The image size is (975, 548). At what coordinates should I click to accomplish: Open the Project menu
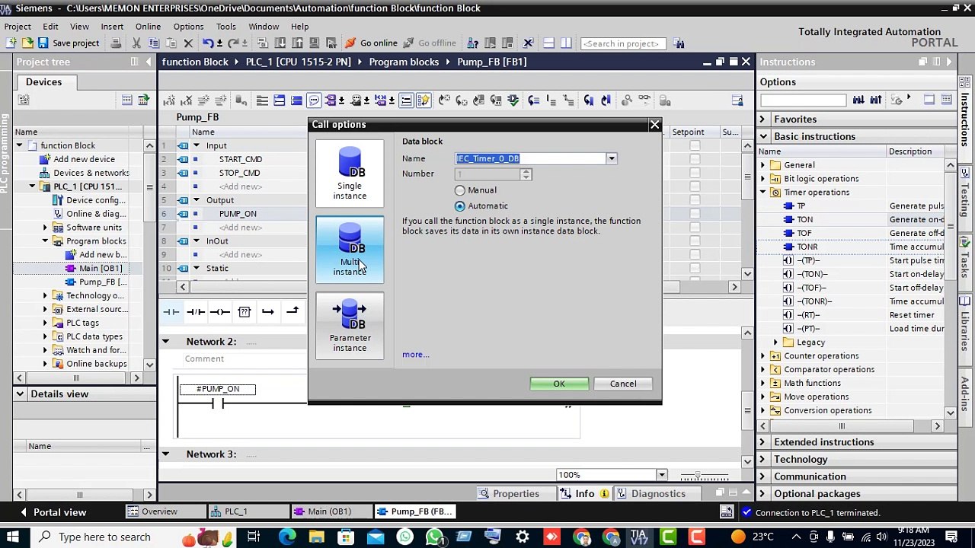click(18, 27)
